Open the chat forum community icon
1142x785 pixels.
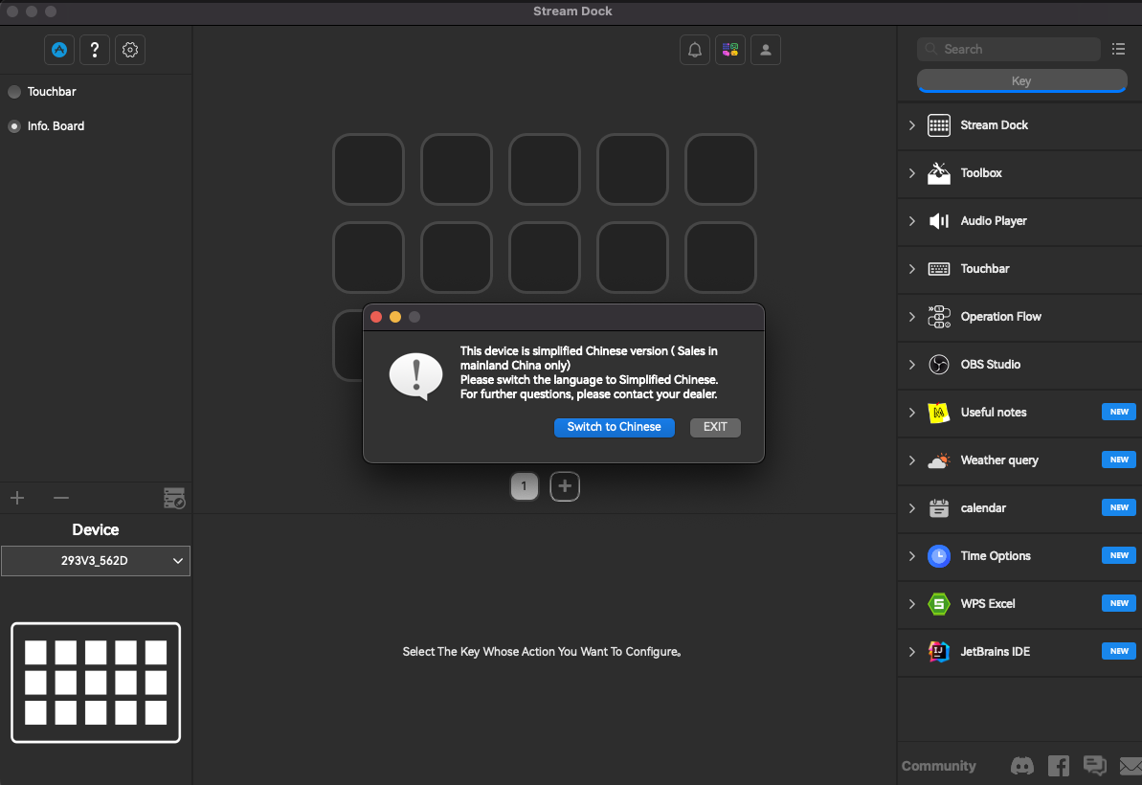pos(1095,765)
